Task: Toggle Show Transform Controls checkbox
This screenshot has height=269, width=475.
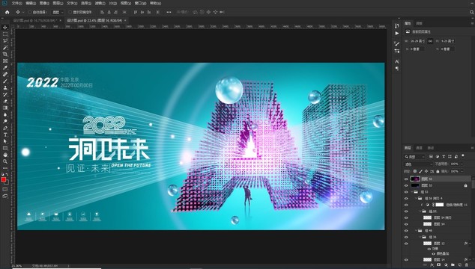Action: 70,12
